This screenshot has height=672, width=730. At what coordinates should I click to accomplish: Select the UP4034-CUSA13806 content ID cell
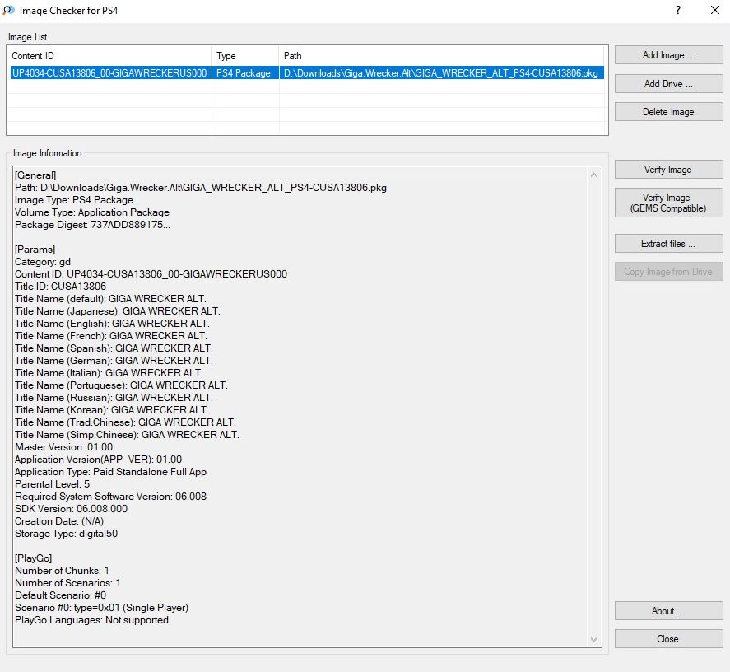(110, 73)
